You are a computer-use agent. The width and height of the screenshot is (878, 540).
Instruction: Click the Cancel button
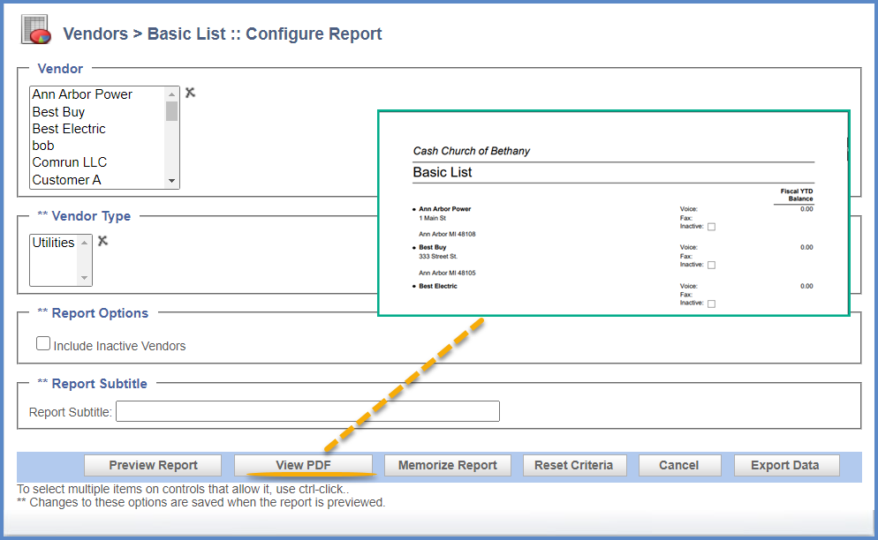point(679,465)
